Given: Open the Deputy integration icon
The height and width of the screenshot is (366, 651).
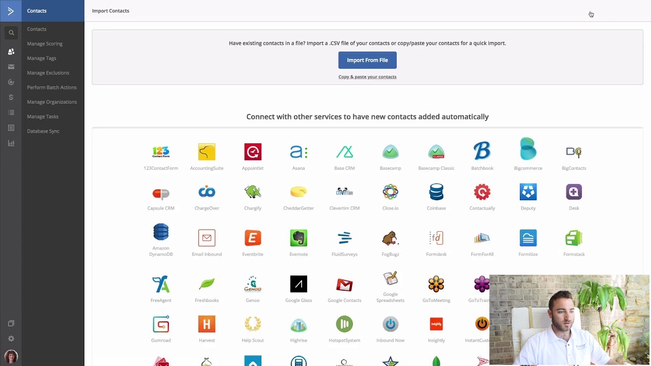Looking at the screenshot, I should [528, 192].
